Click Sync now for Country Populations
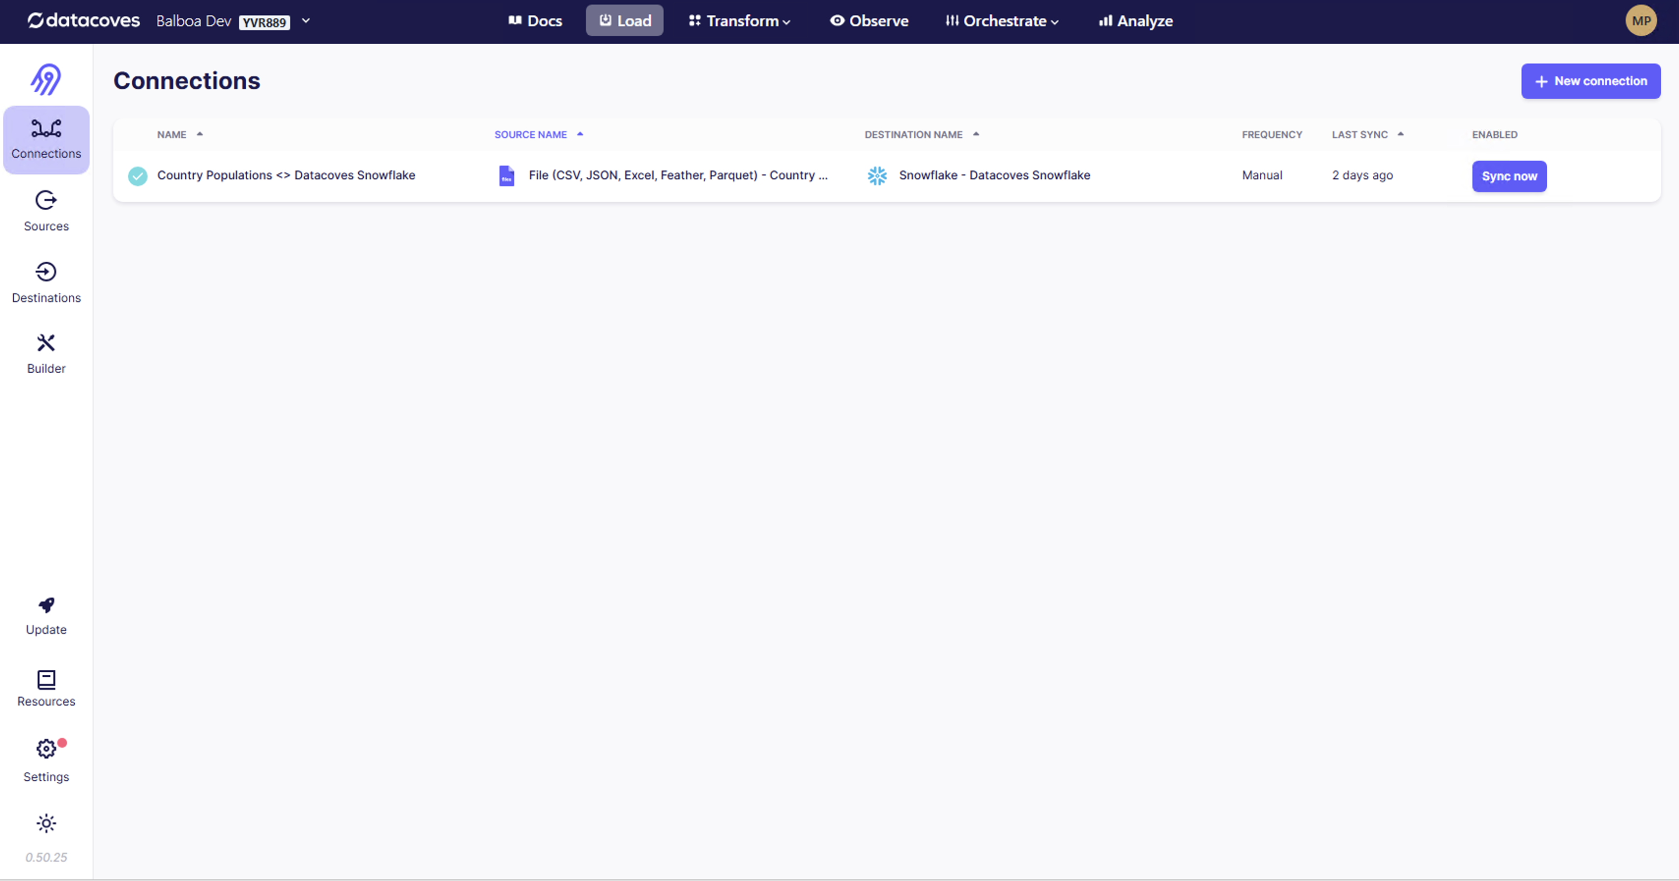Image resolution: width=1679 pixels, height=881 pixels. click(1509, 176)
